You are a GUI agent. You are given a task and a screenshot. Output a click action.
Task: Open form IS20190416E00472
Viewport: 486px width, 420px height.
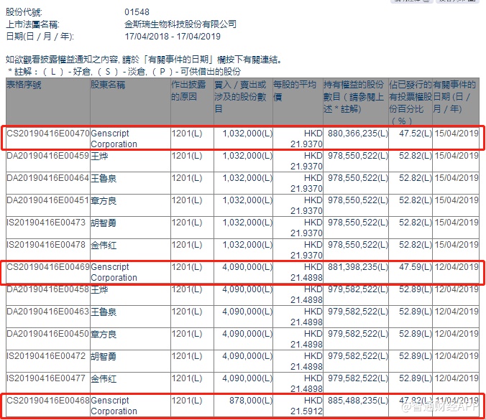click(48, 356)
